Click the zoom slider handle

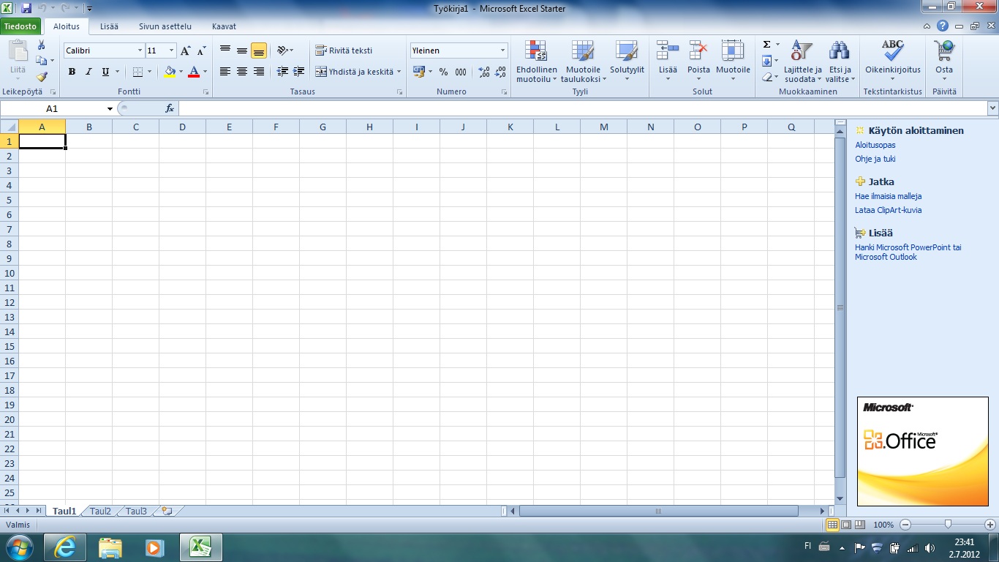click(948, 524)
